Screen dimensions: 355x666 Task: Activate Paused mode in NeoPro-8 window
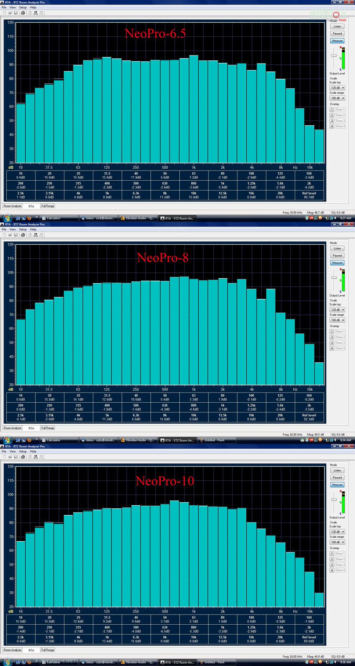click(x=337, y=255)
